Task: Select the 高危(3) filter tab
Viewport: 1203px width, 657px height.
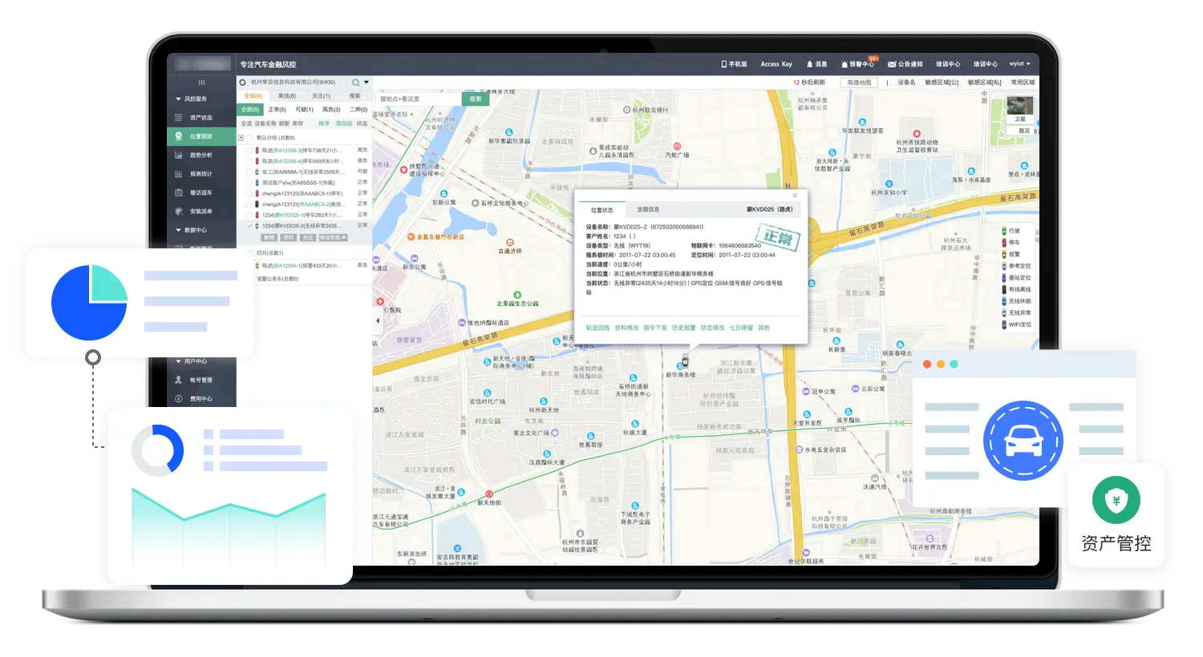Action: [x=331, y=110]
